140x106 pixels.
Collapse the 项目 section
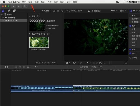click(x=30, y=16)
